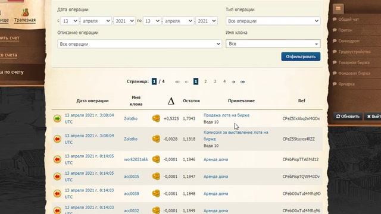Viewport: 381px width, 214px height.
Task: Click Ref code CPebPispTTAEMd12
Action: (300, 159)
